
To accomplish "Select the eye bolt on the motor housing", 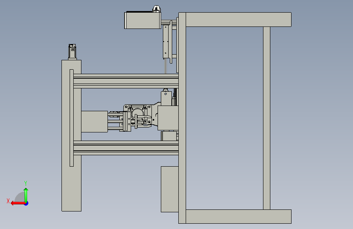I will pyautogui.click(x=156, y=9).
